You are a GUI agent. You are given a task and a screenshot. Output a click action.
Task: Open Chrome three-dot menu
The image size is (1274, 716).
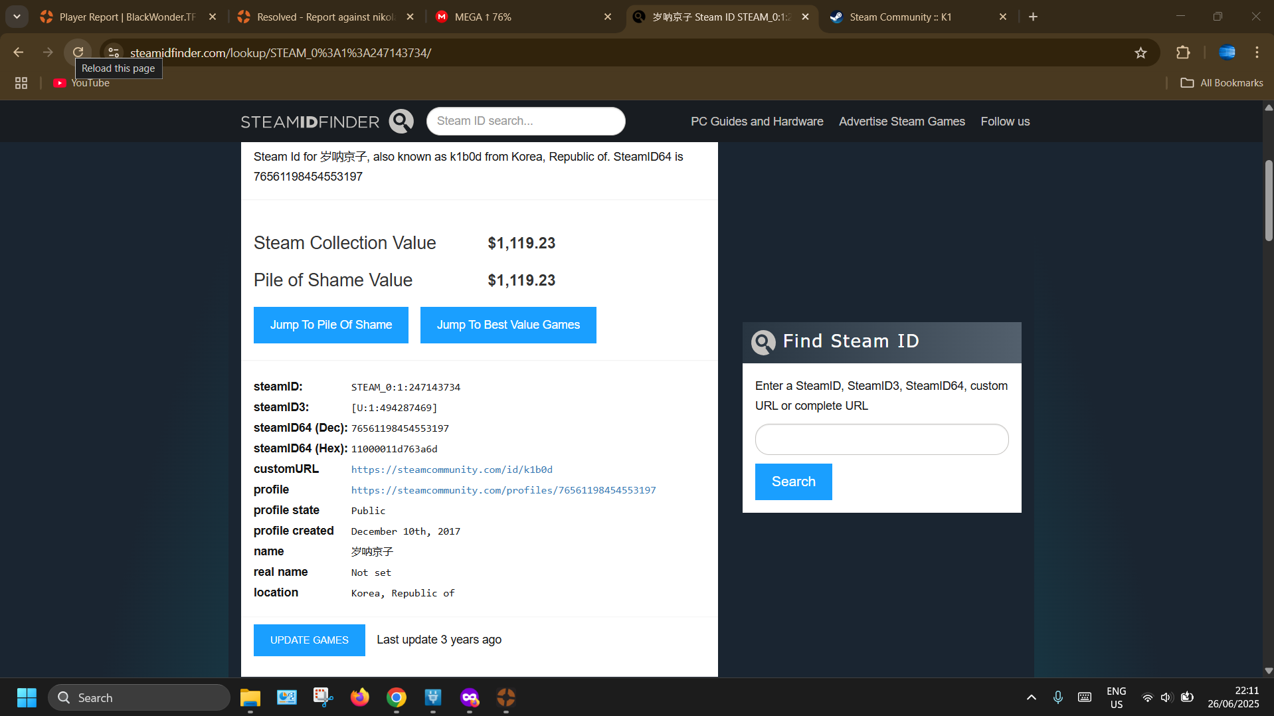click(x=1257, y=52)
